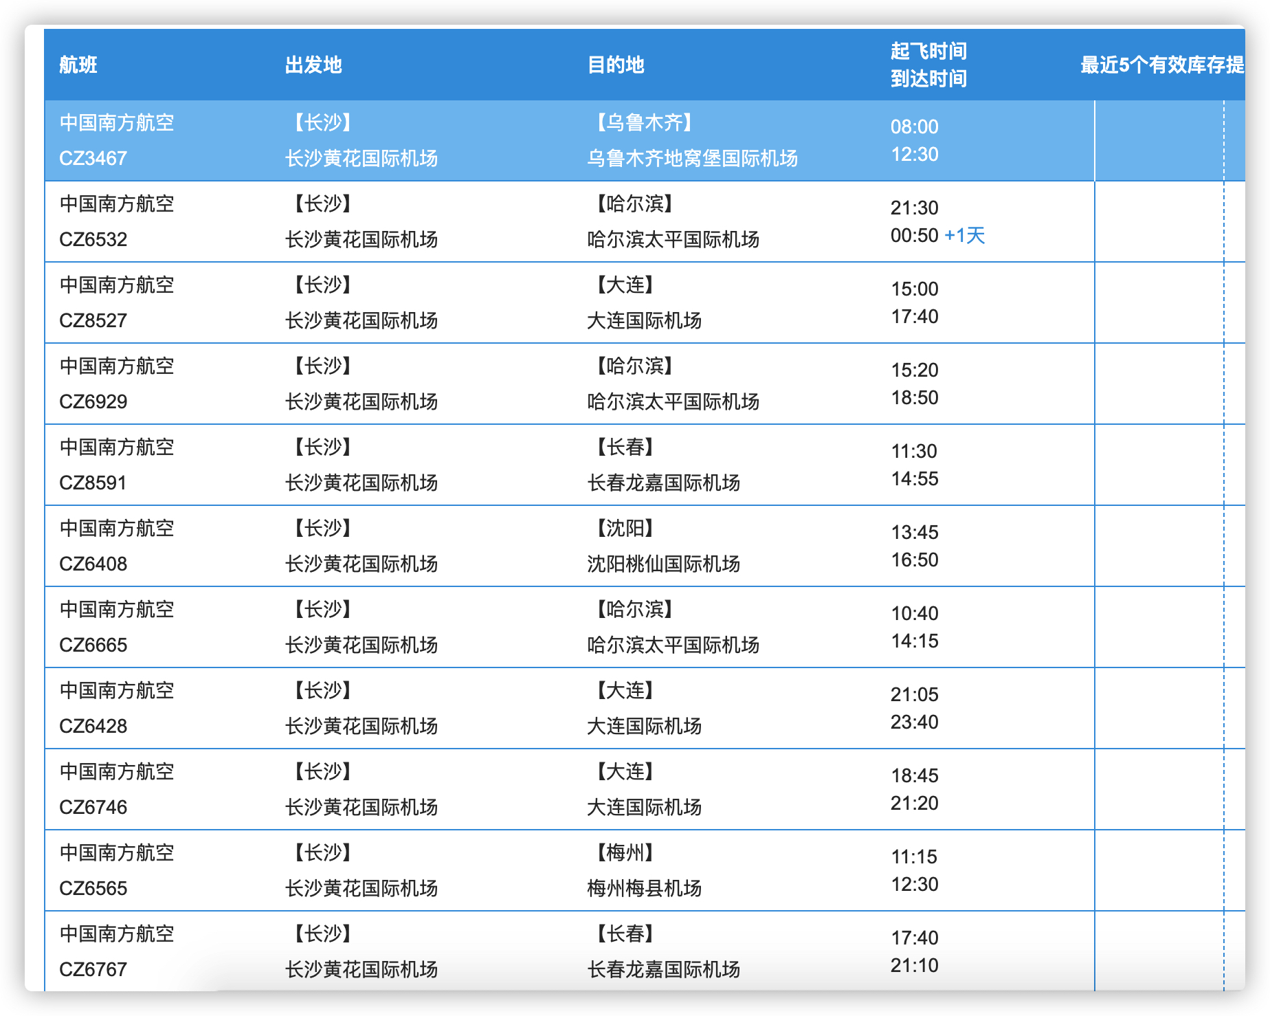The height and width of the screenshot is (1016, 1270).
Task: Click 长春龙嘉国际机场 in the CZ6767 row
Action: (663, 969)
